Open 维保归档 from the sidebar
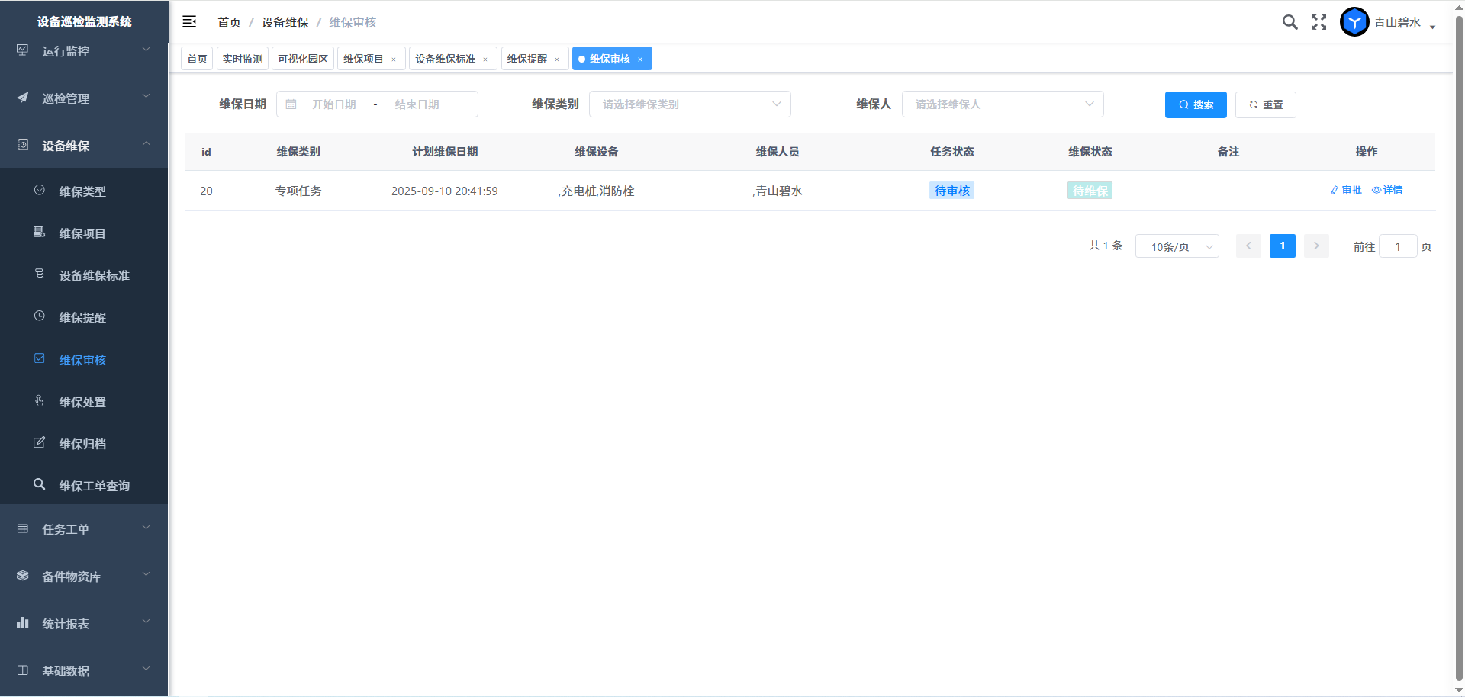The image size is (1465, 697). (x=82, y=444)
